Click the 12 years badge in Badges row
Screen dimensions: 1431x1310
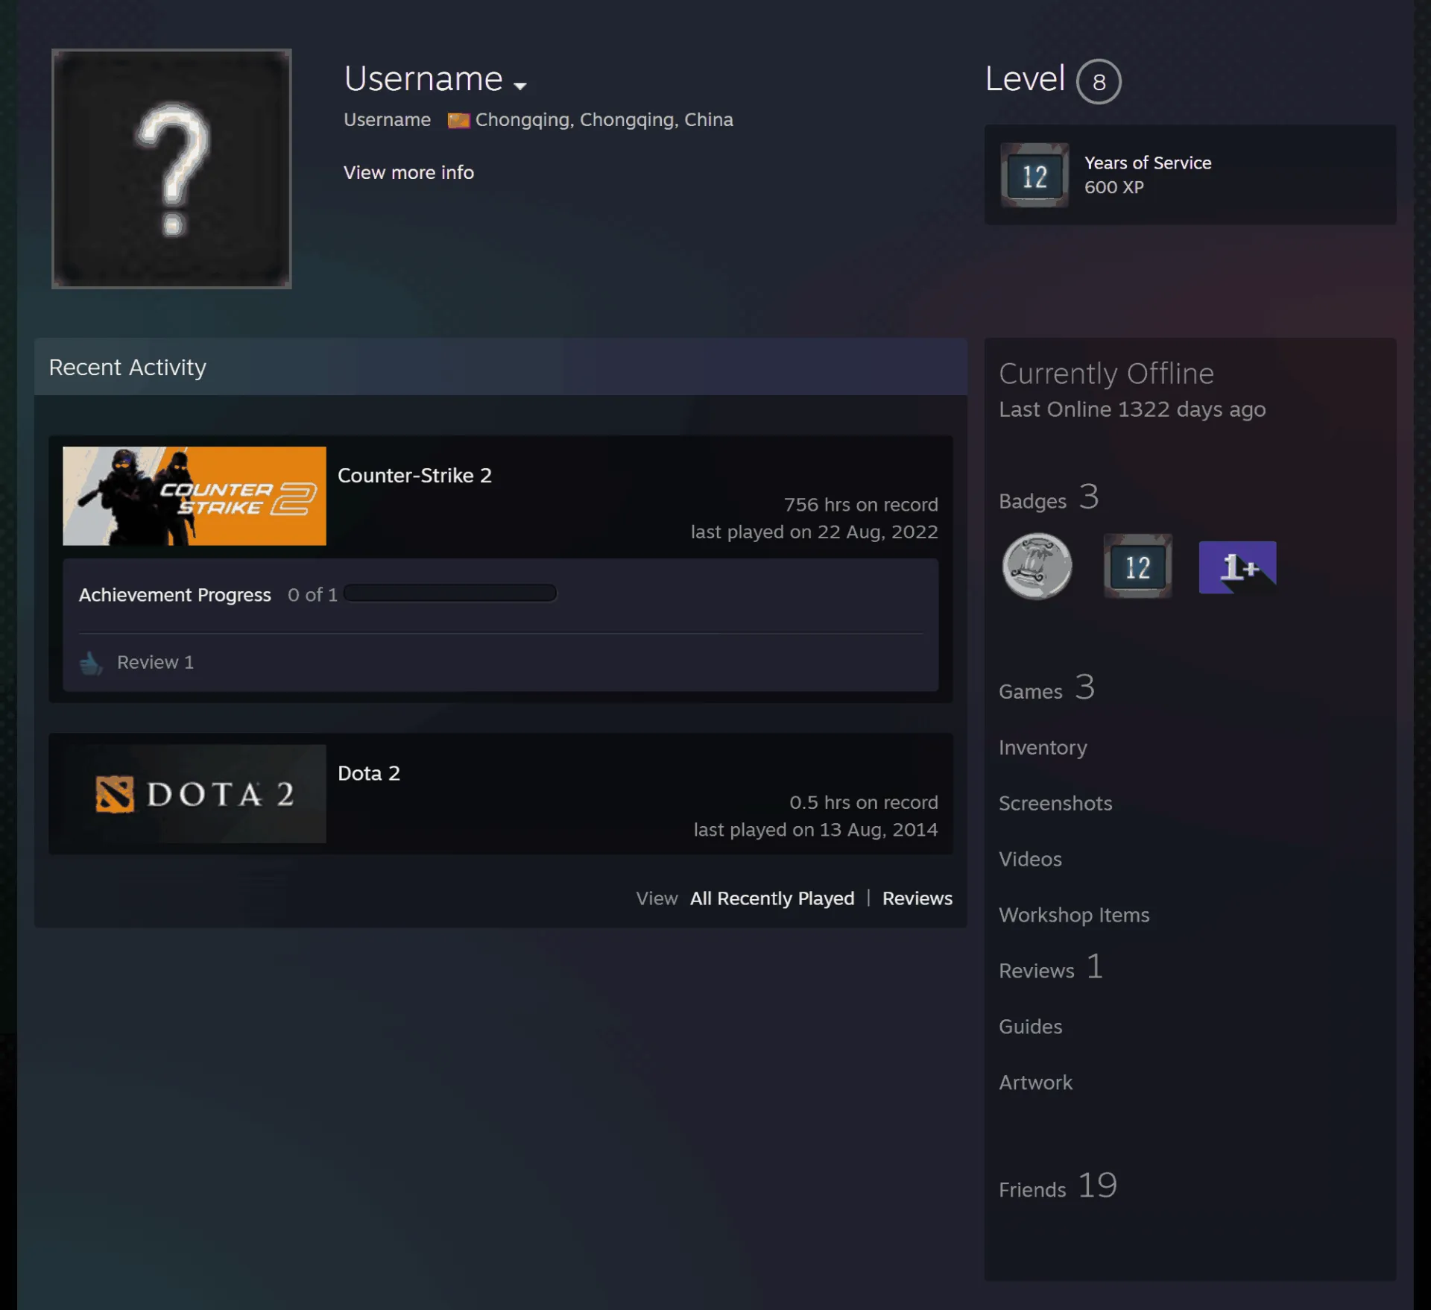1137,567
